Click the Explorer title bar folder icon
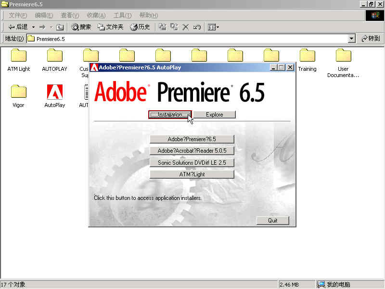 point(5,4)
